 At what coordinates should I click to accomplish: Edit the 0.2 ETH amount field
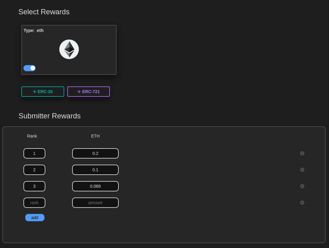(95, 153)
